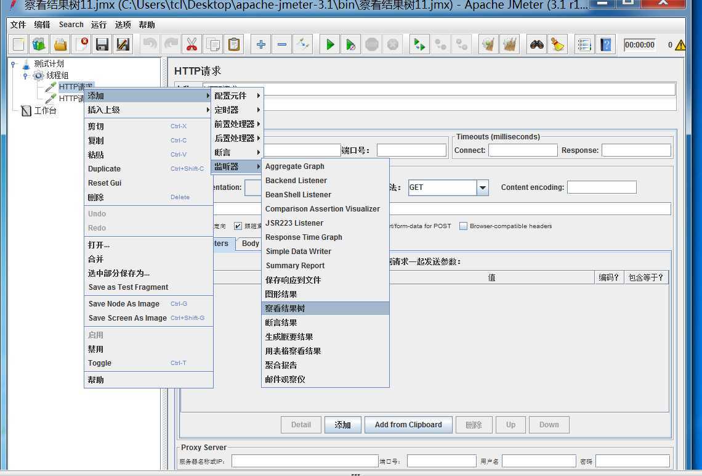
Task: Toggle the checked redirect checkbox beside the listener submenu
Action: (238, 226)
